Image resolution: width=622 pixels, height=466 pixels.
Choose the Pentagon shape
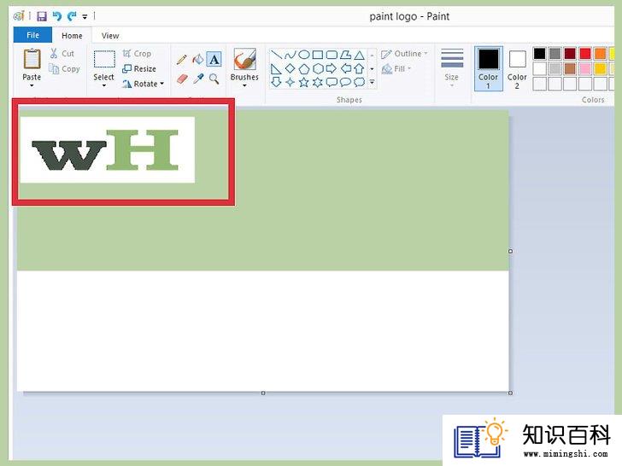pos(304,69)
